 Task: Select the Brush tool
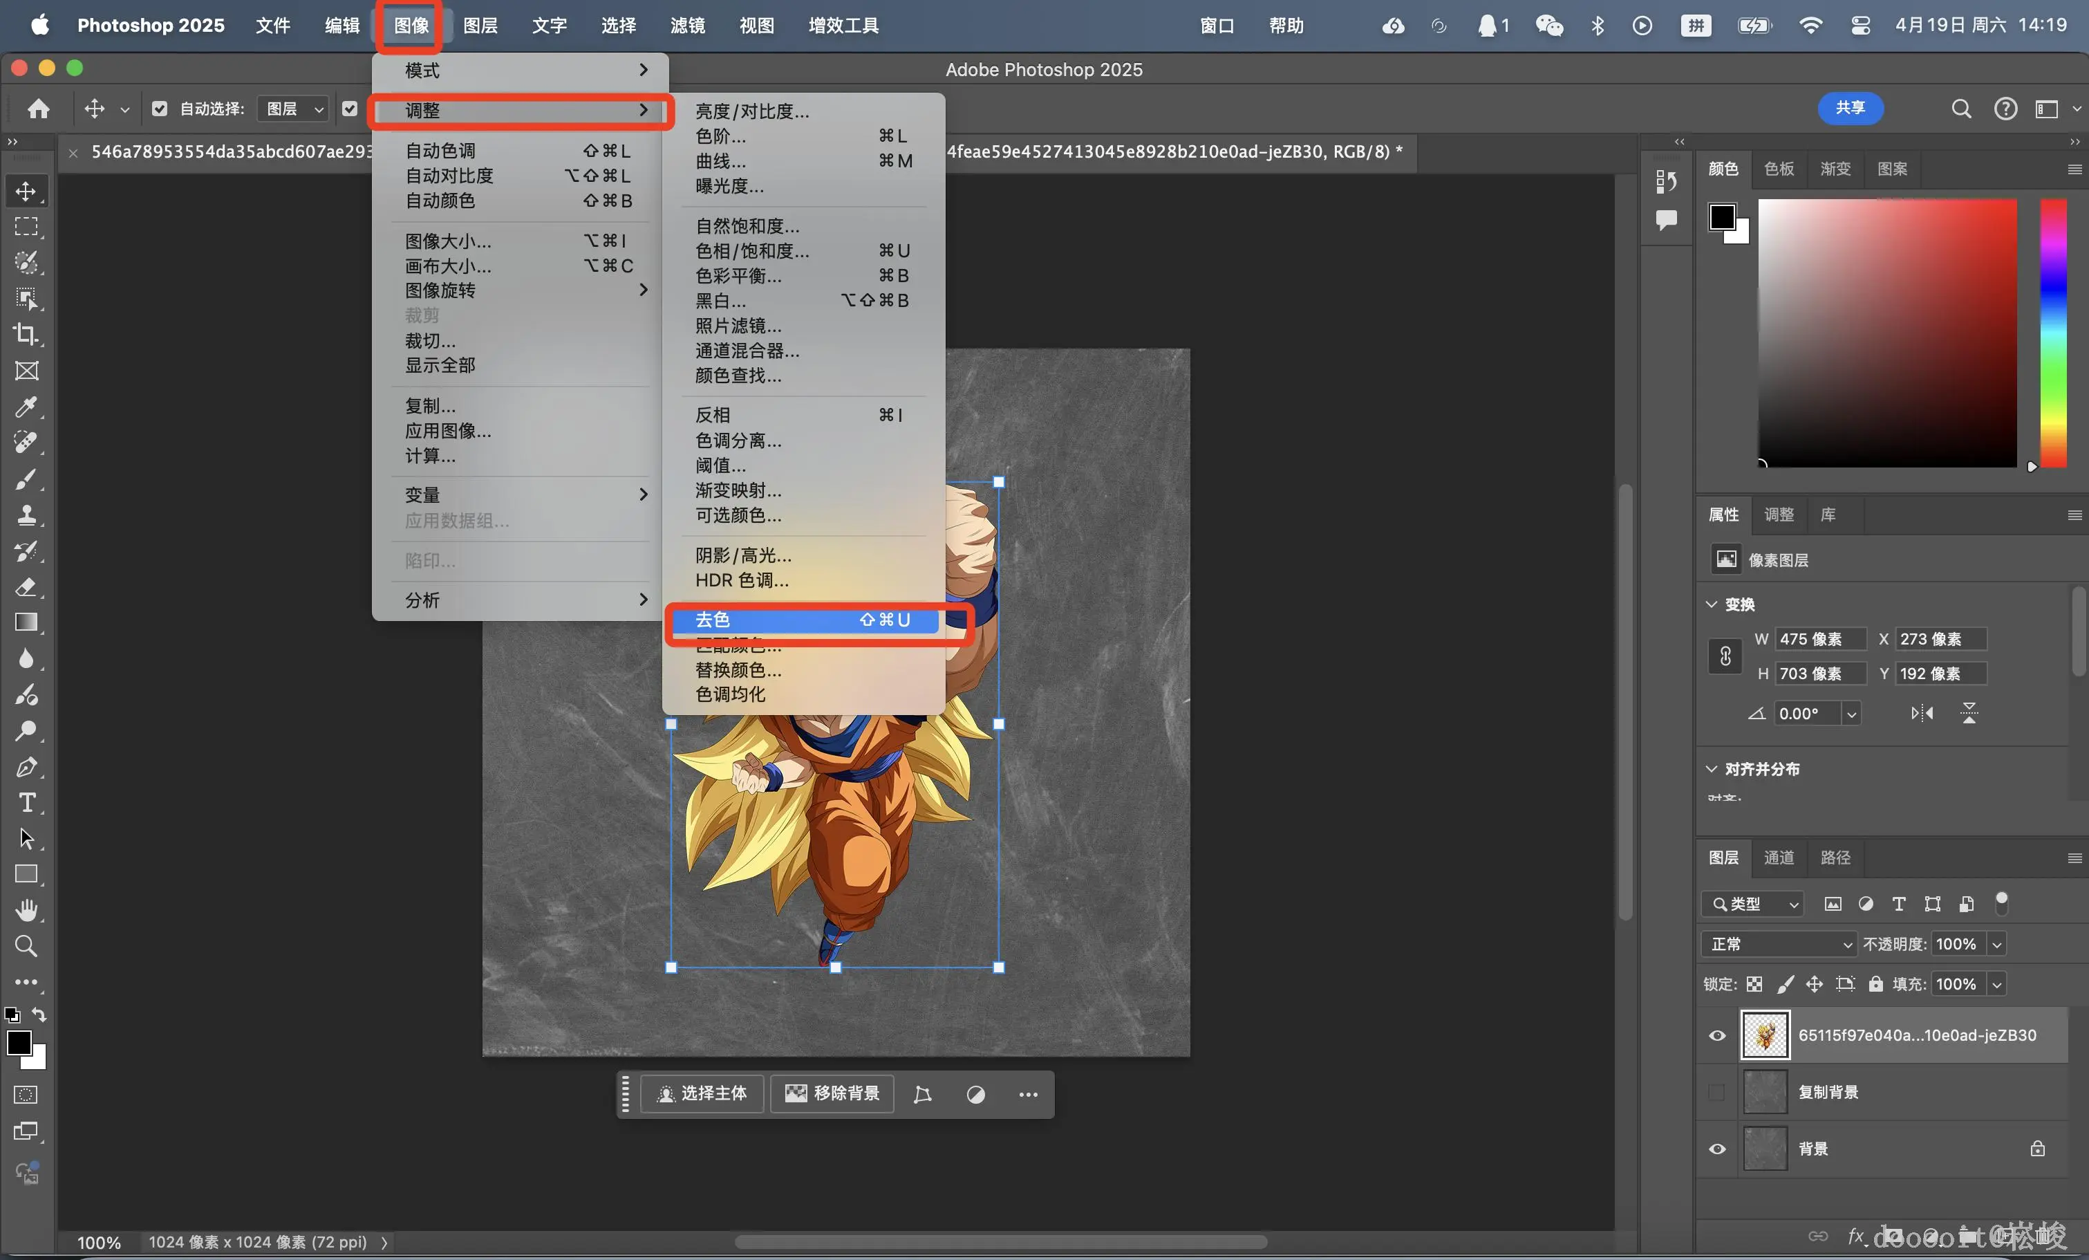click(x=26, y=479)
